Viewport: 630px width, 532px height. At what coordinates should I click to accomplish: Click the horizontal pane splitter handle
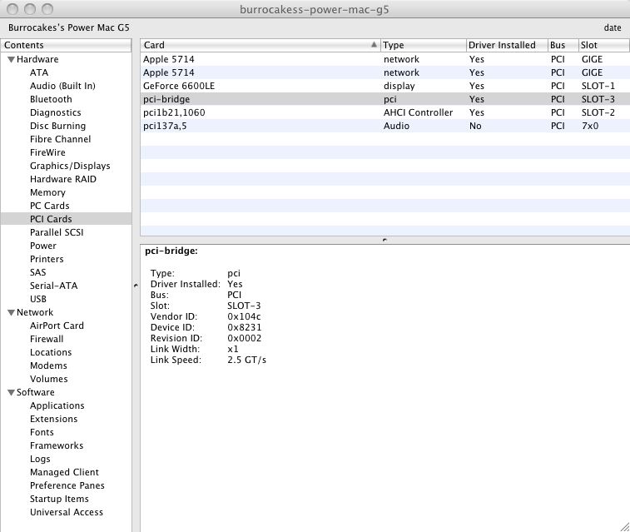coord(384,240)
